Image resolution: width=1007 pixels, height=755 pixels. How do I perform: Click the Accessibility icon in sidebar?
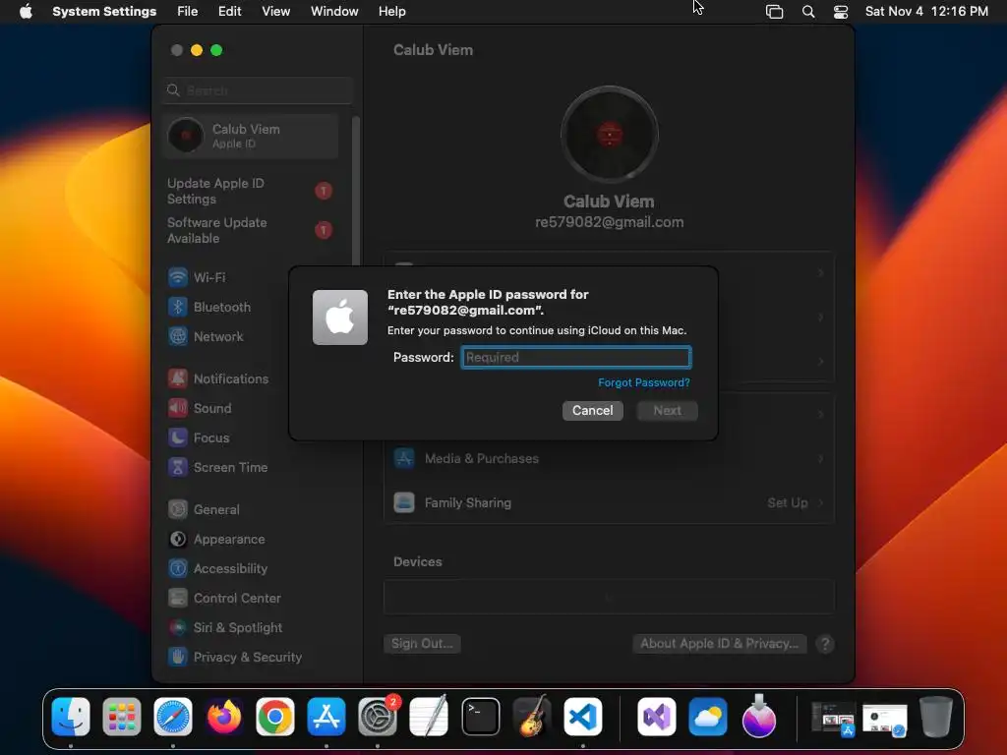click(x=178, y=569)
